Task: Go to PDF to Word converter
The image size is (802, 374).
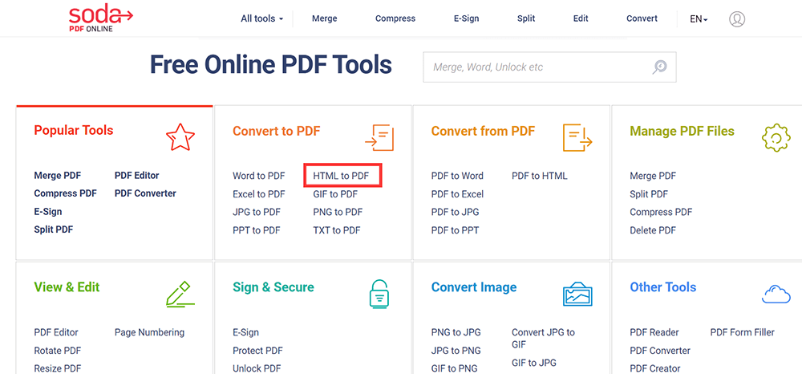Action: pyautogui.click(x=457, y=176)
